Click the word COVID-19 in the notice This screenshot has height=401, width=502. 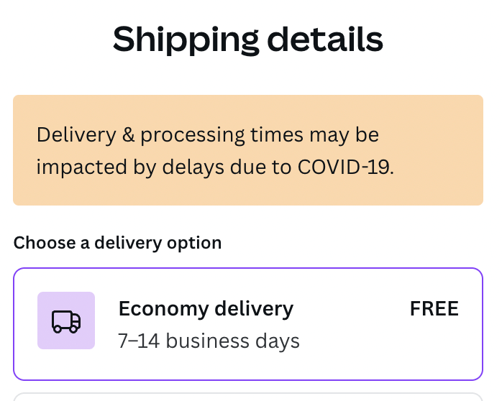(x=346, y=167)
